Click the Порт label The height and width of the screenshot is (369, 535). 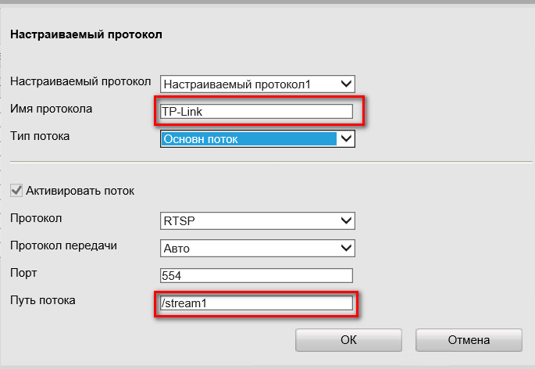coord(23,273)
